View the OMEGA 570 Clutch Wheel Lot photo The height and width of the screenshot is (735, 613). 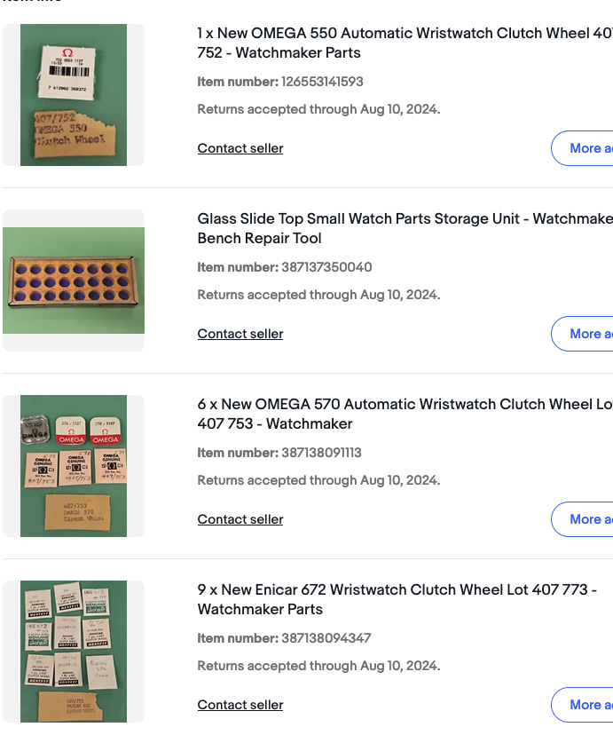pos(74,466)
